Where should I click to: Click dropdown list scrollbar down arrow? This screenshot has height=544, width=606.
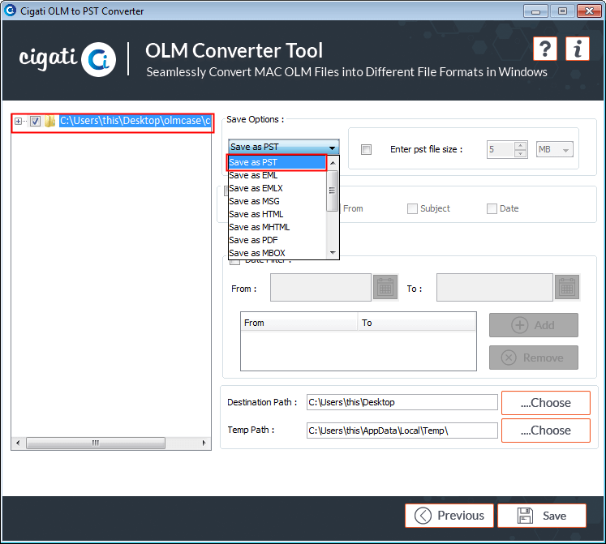333,253
